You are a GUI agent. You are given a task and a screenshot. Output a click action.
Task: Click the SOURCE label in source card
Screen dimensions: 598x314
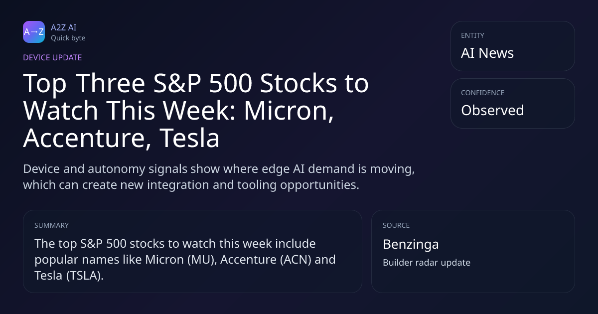coord(396,225)
